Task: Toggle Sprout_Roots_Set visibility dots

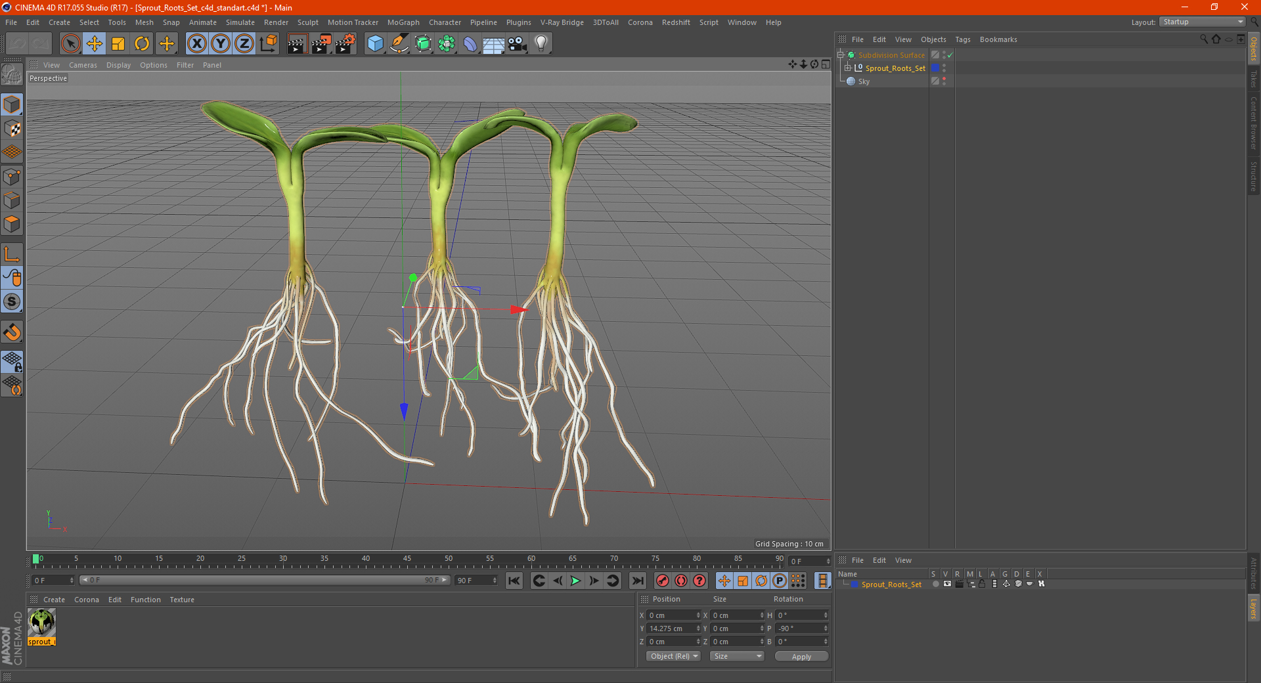Action: click(944, 68)
